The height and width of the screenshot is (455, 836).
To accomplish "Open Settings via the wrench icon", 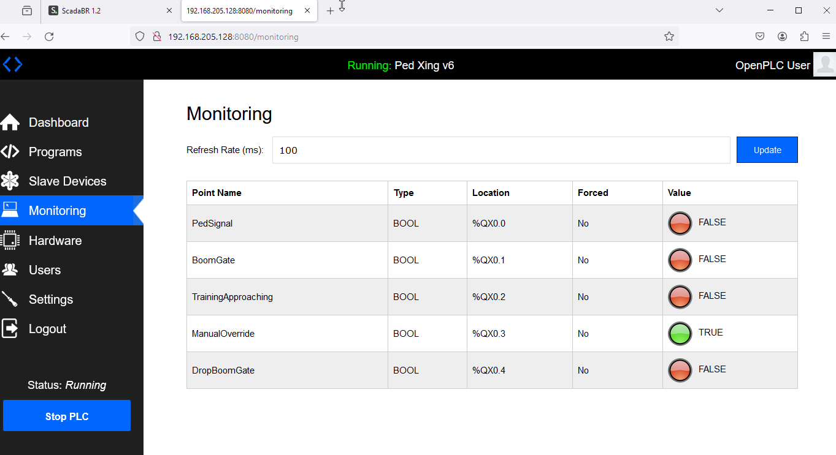I will [x=11, y=299].
